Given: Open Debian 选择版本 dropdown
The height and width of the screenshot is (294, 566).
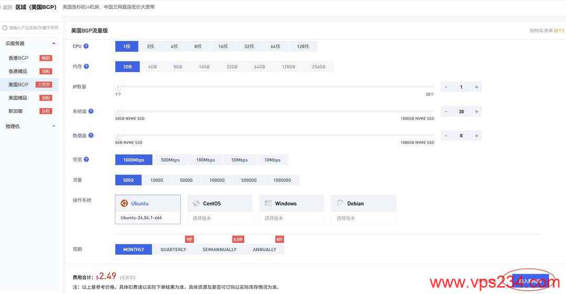Looking at the screenshot, I should coord(363,218).
